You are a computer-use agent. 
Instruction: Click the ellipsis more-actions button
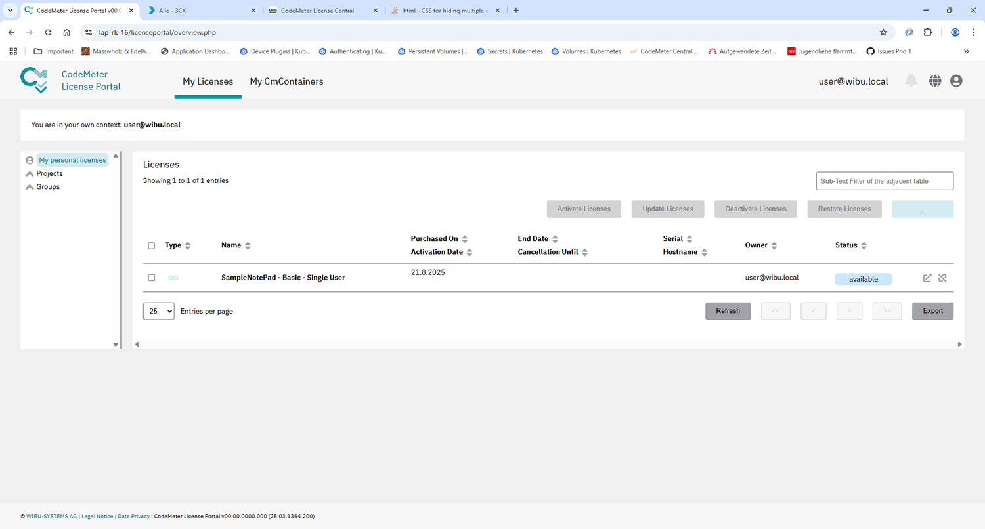point(923,209)
